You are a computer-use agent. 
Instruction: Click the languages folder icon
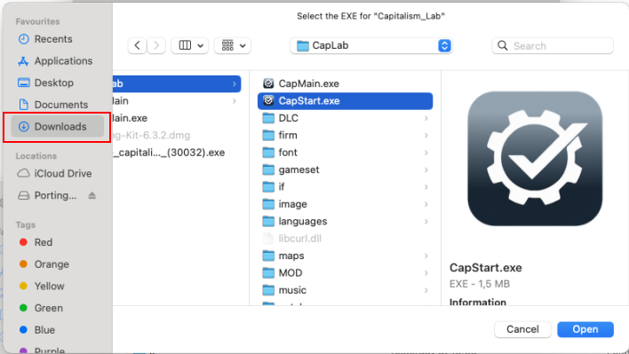[268, 222]
